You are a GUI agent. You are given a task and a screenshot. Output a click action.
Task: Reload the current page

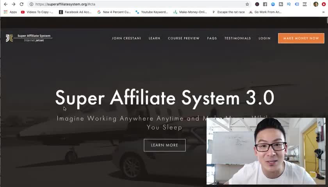coord(21,4)
